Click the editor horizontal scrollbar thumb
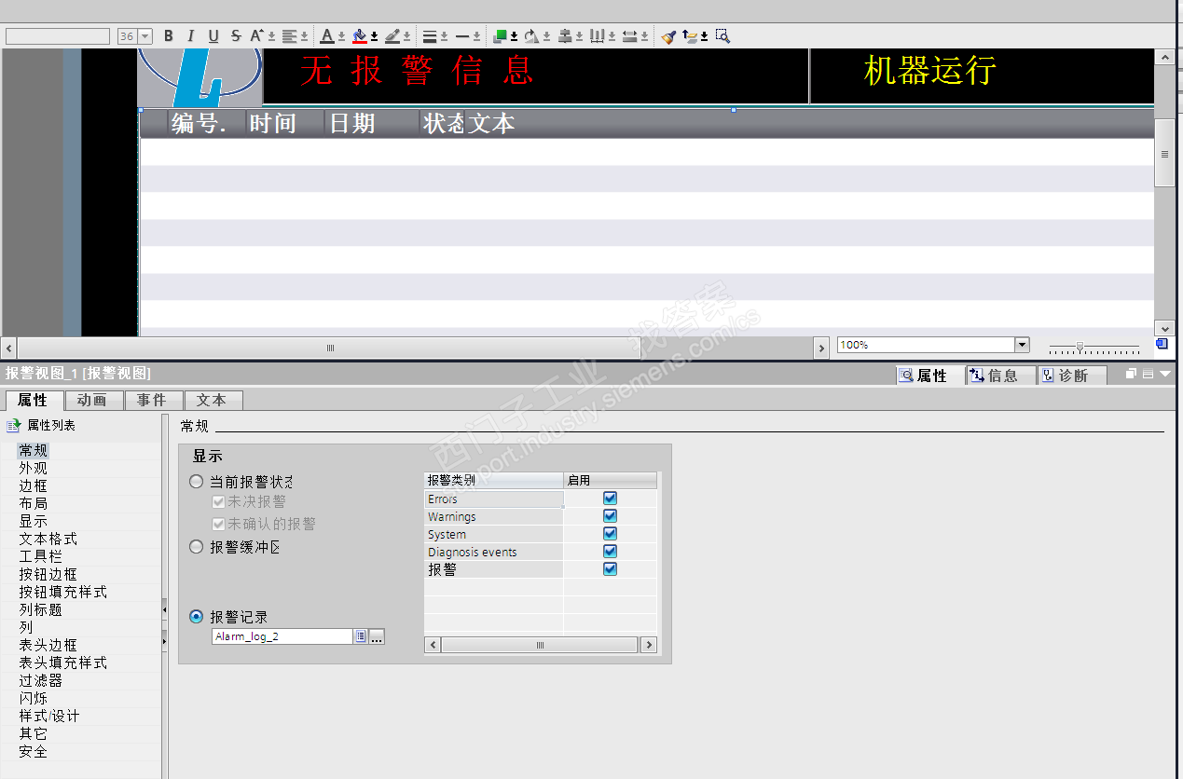Viewport: 1183px width, 779px height. point(329,348)
